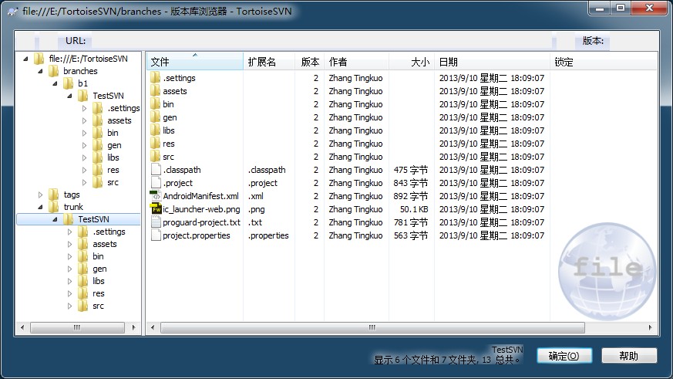Click the file list scroll right arrow
The image size is (673, 379).
point(650,327)
